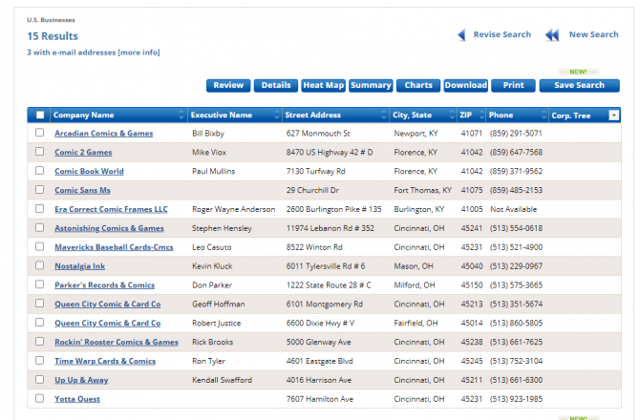Click the Revise Search link

(x=502, y=34)
